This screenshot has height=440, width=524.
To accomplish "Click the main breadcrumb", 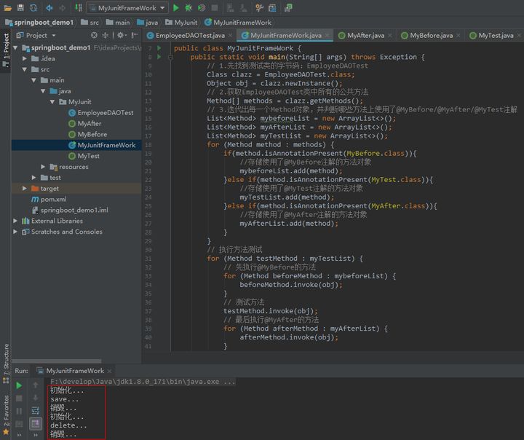I will click(118, 23).
